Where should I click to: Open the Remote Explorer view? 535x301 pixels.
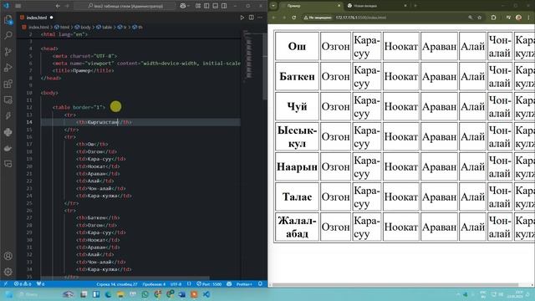tap(8, 99)
